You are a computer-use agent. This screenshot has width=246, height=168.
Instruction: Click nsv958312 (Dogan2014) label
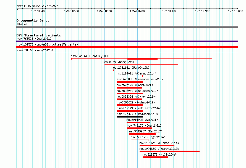(148, 137)
